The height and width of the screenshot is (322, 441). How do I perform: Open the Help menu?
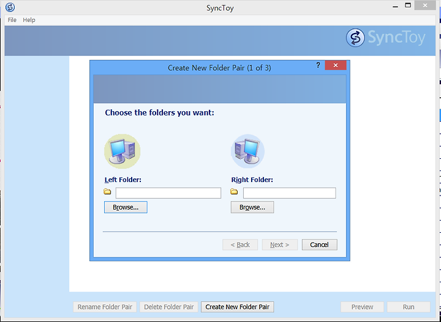pyautogui.click(x=29, y=20)
